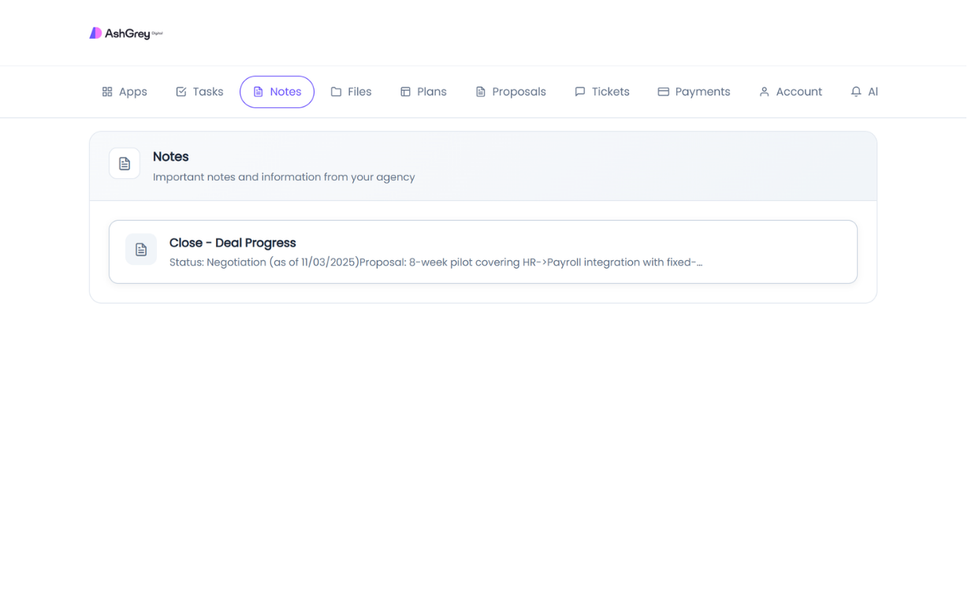Click the Tickets chat bubble icon
968x615 pixels.
point(580,91)
